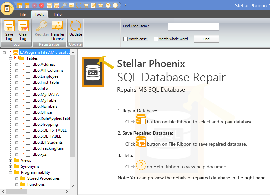Image resolution: width=270 pixels, height=195 pixels.
Task: Click the Views folder icon
Action: (x=16, y=160)
